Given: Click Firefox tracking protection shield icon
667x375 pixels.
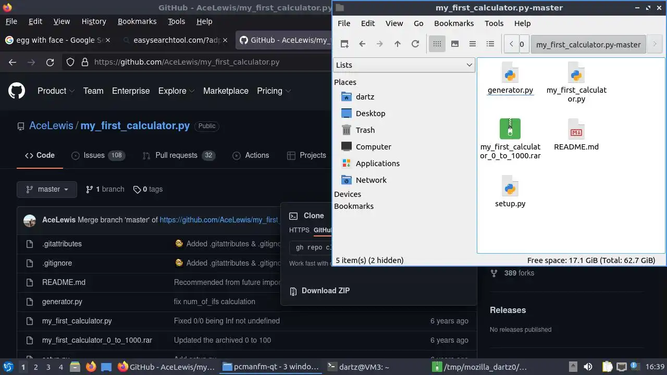Looking at the screenshot, I should [x=71, y=62].
